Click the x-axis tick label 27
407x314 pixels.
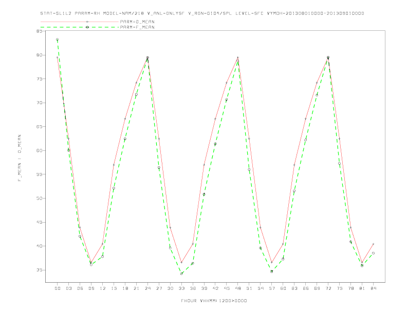(x=159, y=288)
